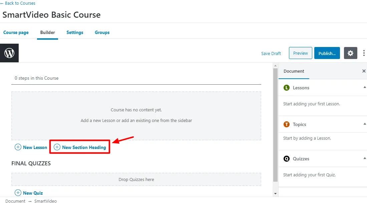Close the Document sidebar with the X

(364, 71)
